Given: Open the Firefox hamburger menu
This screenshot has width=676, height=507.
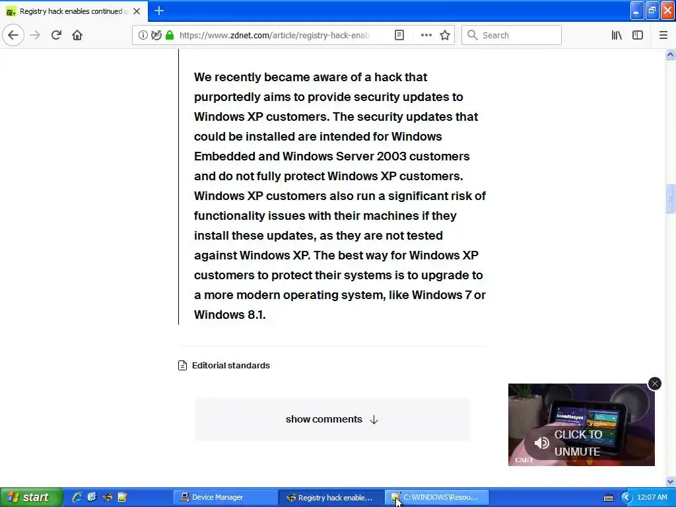Looking at the screenshot, I should pos(663,35).
